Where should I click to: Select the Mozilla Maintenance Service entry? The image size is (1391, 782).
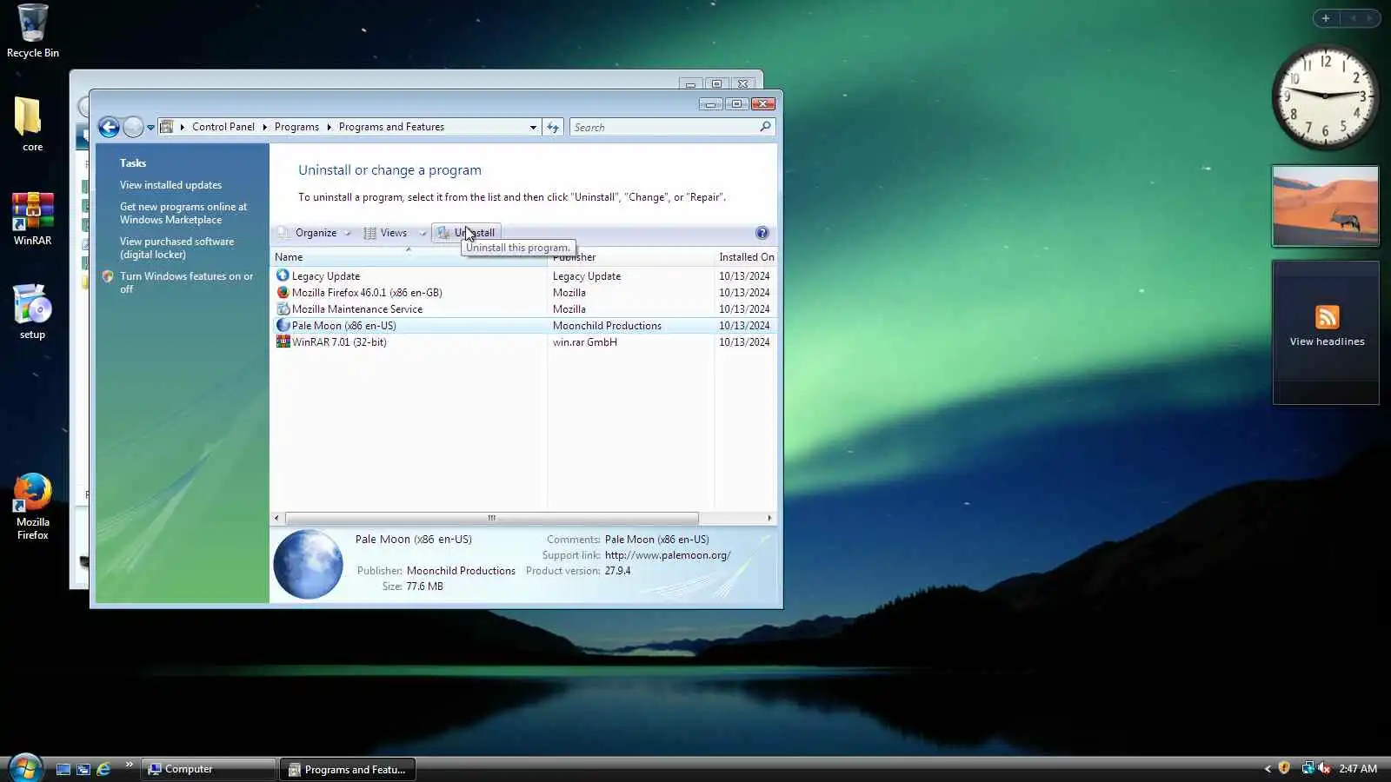pyautogui.click(x=357, y=309)
